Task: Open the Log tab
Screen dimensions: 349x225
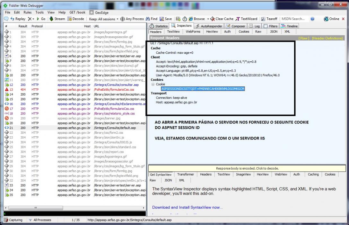Action: pyautogui.click(x=254, y=26)
